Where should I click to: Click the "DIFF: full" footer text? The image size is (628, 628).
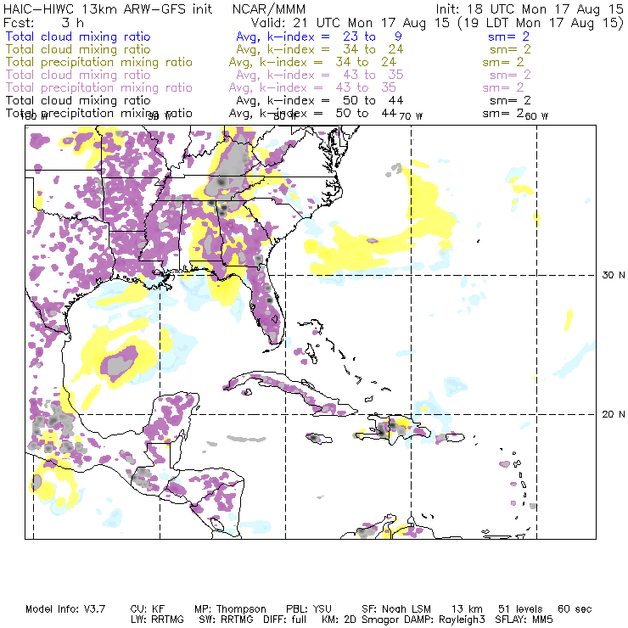(285, 620)
